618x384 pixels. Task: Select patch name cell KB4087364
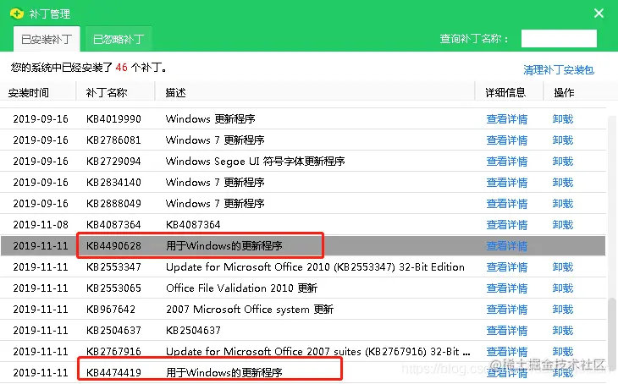[x=113, y=225]
